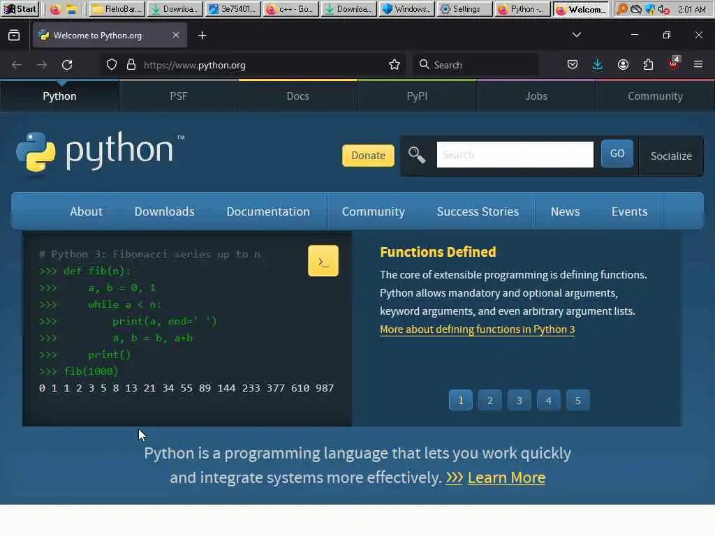Screen dimensions: 715x536
Task: Select the Python top tab
Action: click(x=59, y=96)
